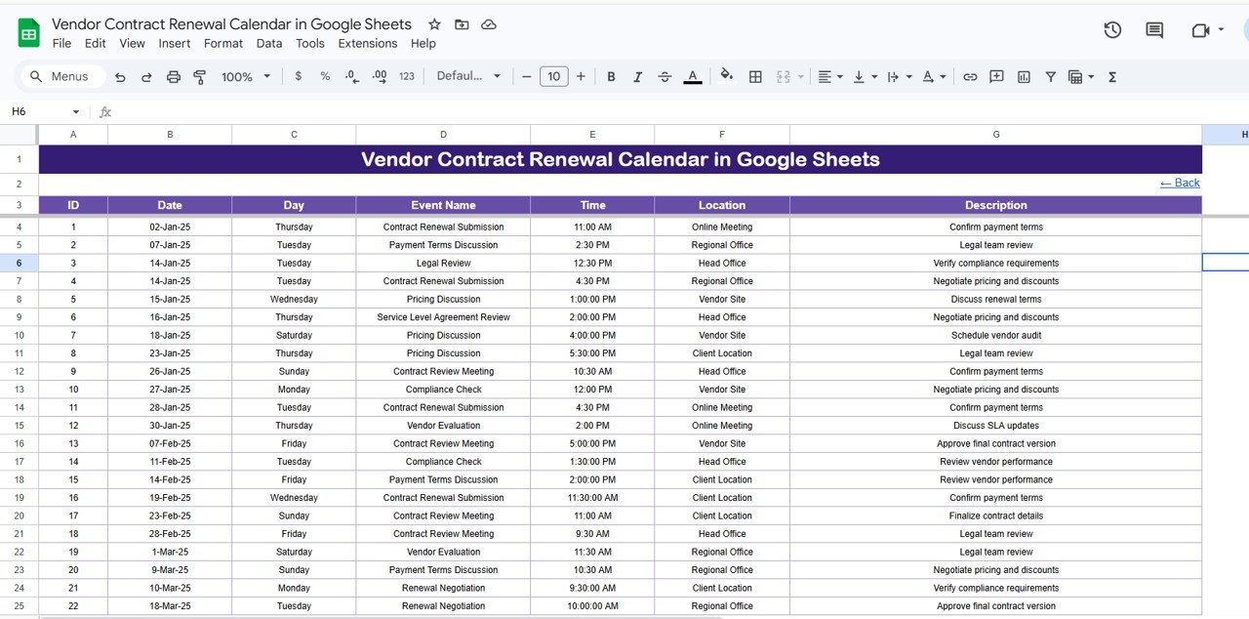Open version history icon
The image size is (1249, 619).
pyautogui.click(x=1112, y=30)
